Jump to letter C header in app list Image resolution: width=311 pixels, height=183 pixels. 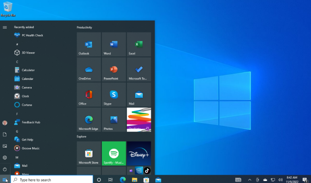click(x=17, y=62)
